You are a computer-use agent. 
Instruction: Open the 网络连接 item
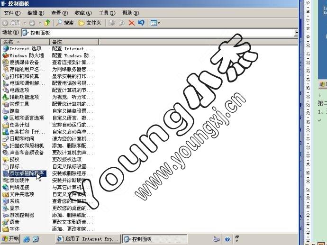tap(19, 187)
